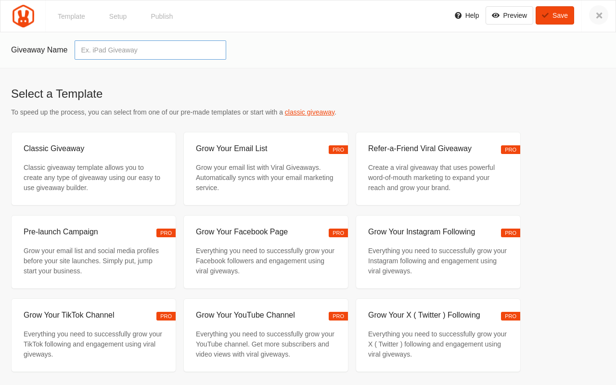616x385 pixels.
Task: Open the Template tab
Action: coord(71,16)
